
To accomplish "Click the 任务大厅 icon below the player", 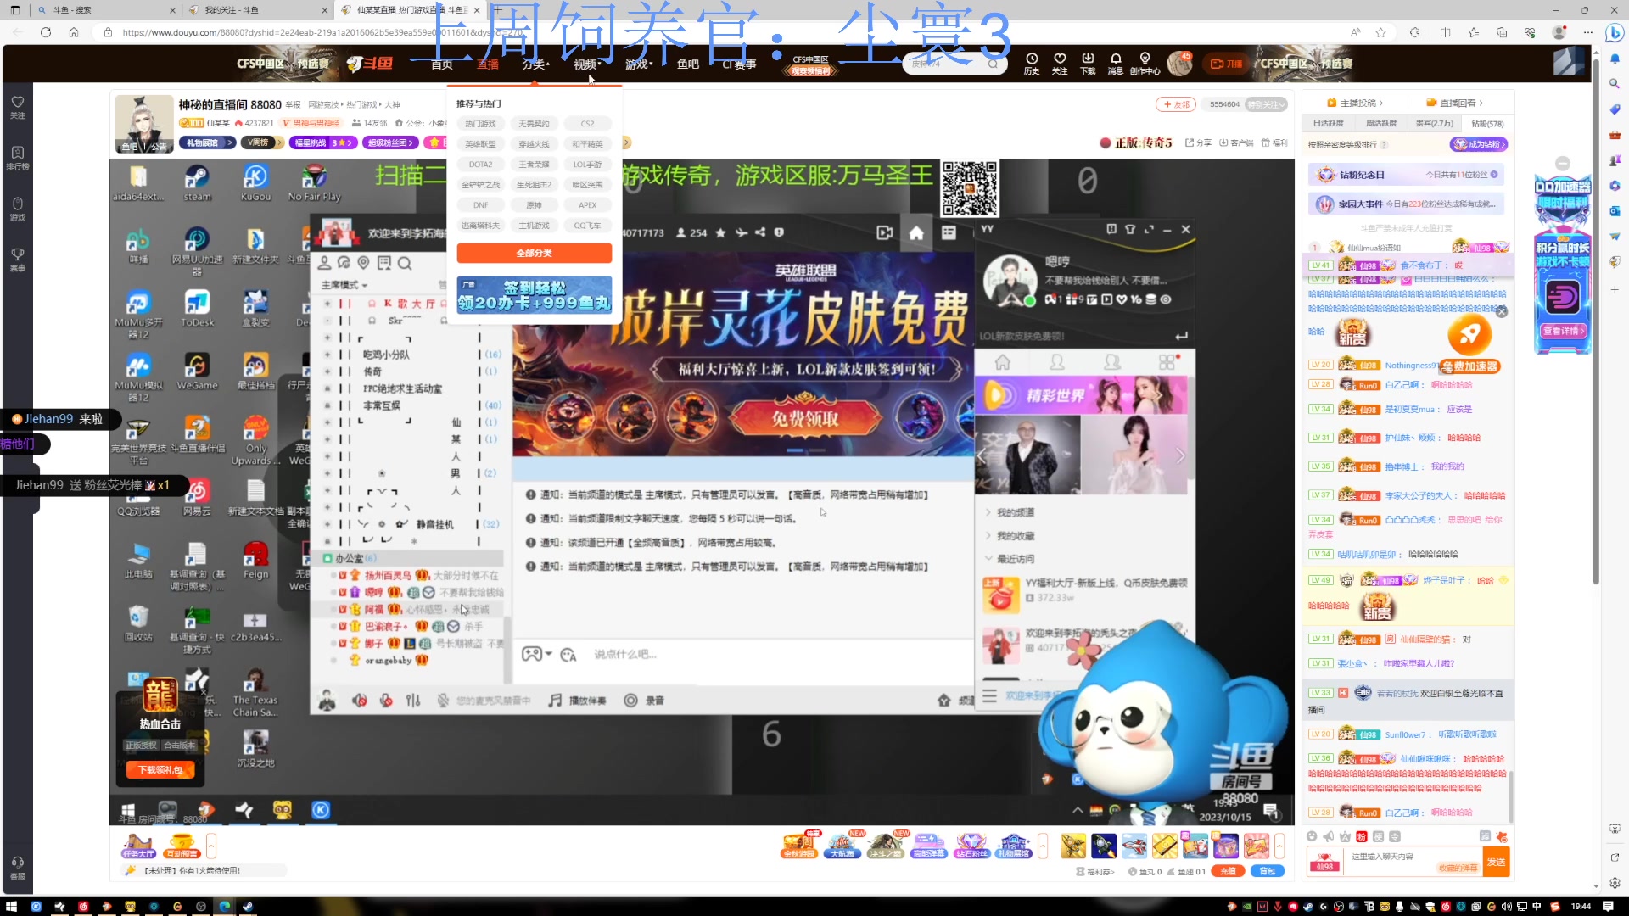I will (x=138, y=846).
